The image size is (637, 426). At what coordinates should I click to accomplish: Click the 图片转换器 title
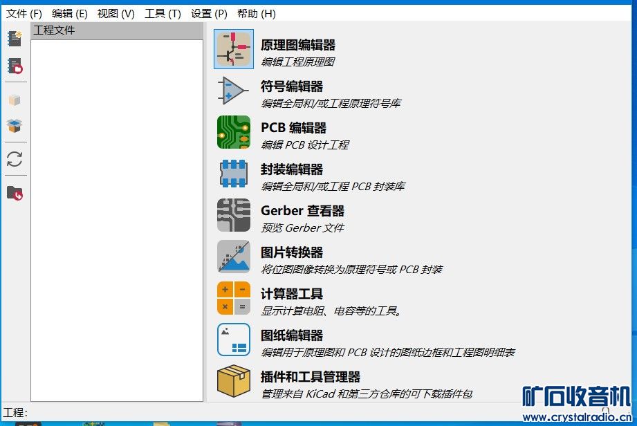292,252
